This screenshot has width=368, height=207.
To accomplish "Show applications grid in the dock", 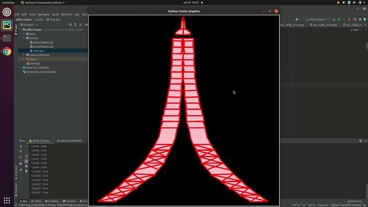I will [x=7, y=200].
